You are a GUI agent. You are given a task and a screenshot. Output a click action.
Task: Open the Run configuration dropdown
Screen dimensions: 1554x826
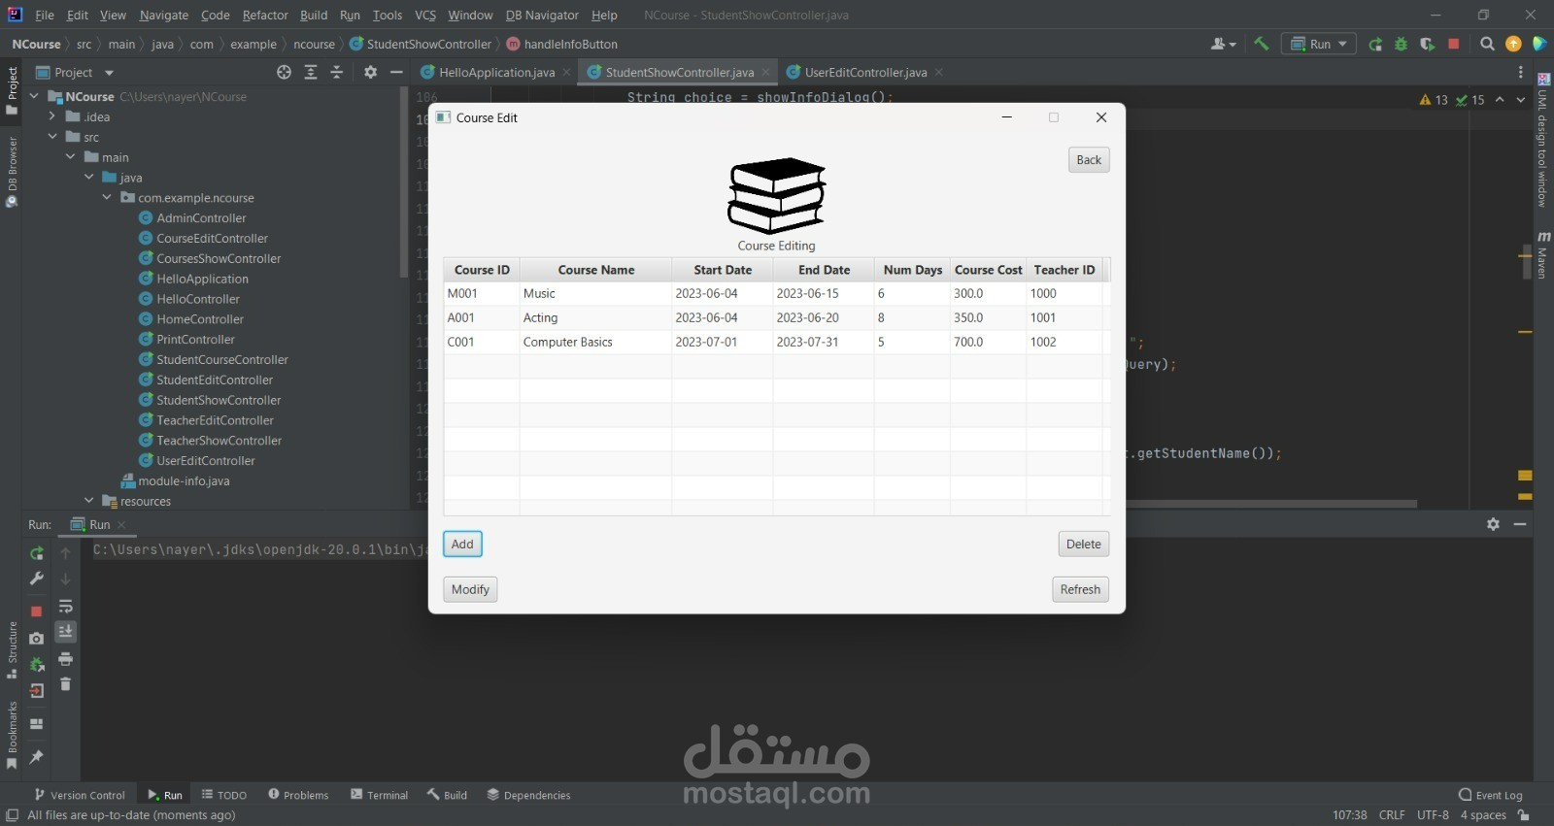[x=1318, y=44]
